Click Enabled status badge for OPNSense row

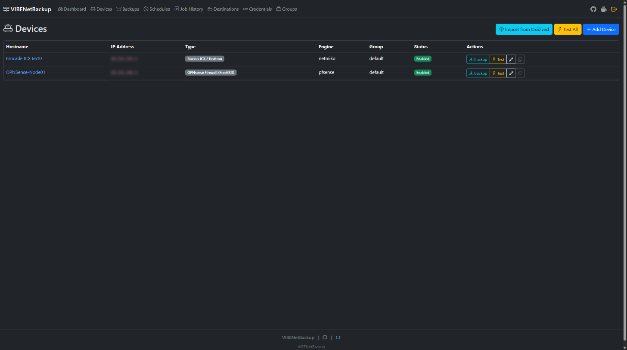point(423,72)
